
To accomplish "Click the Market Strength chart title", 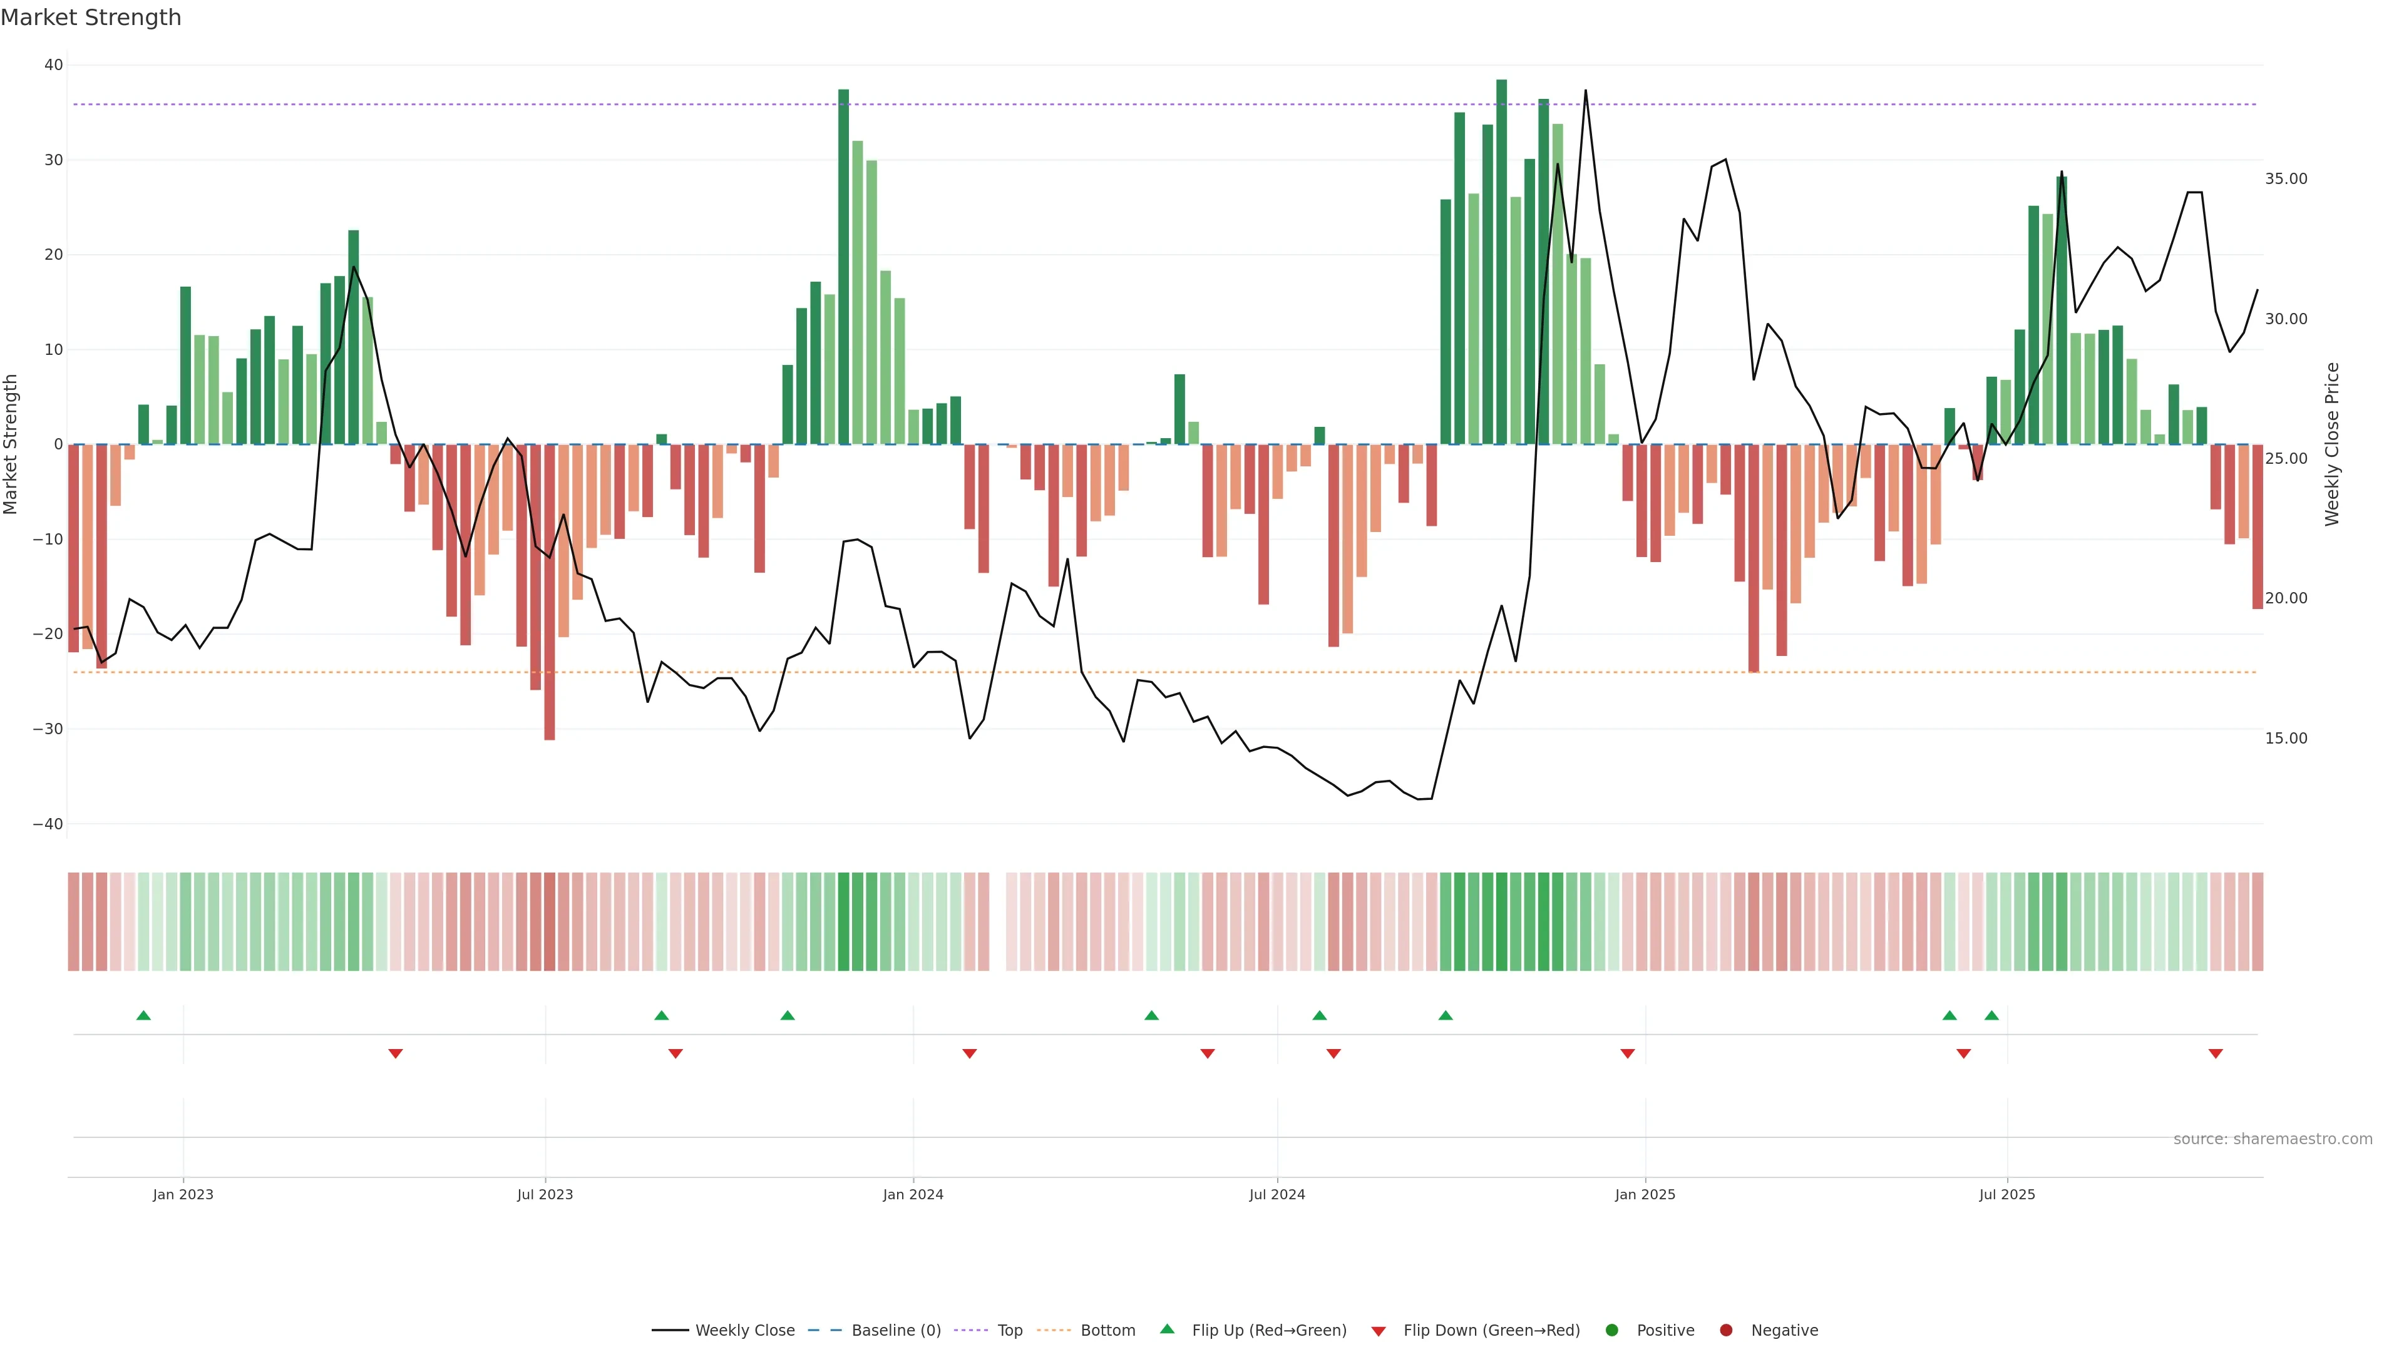I will pos(91,18).
